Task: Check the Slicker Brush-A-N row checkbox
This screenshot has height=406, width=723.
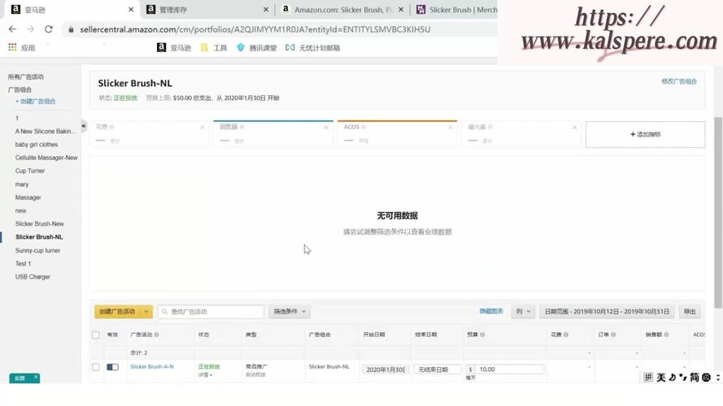Action: (96, 367)
